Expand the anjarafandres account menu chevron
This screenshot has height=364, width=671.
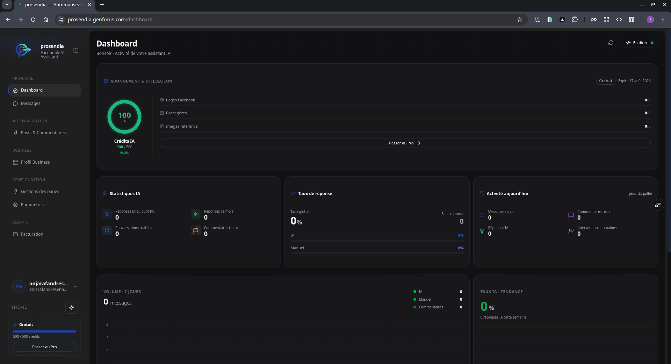[x=75, y=286]
